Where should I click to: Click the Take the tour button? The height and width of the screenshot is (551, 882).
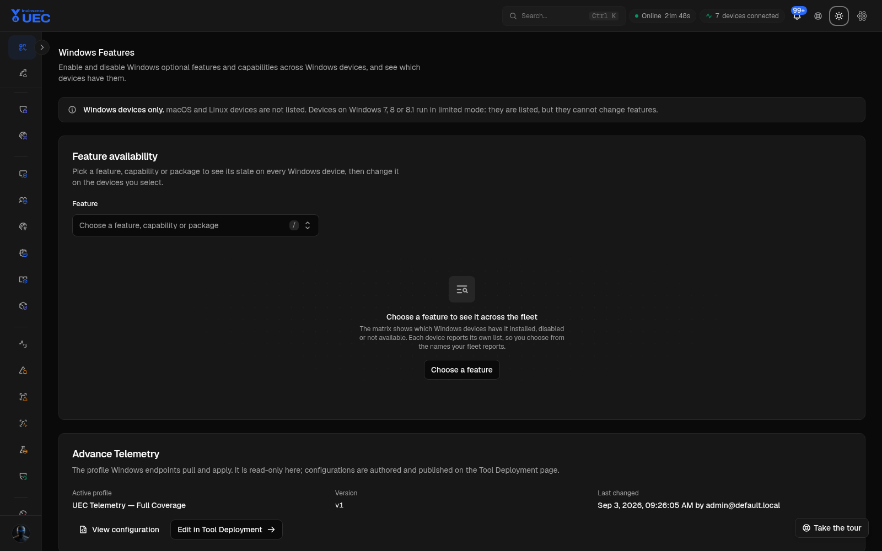tap(832, 528)
